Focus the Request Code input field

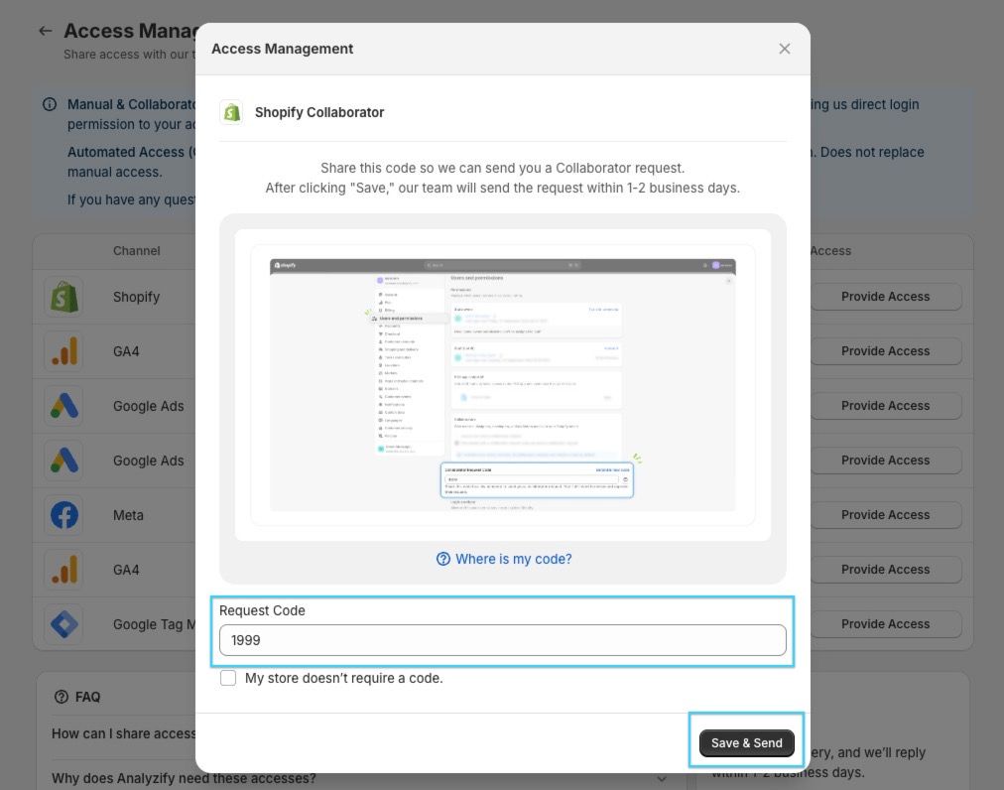point(502,640)
